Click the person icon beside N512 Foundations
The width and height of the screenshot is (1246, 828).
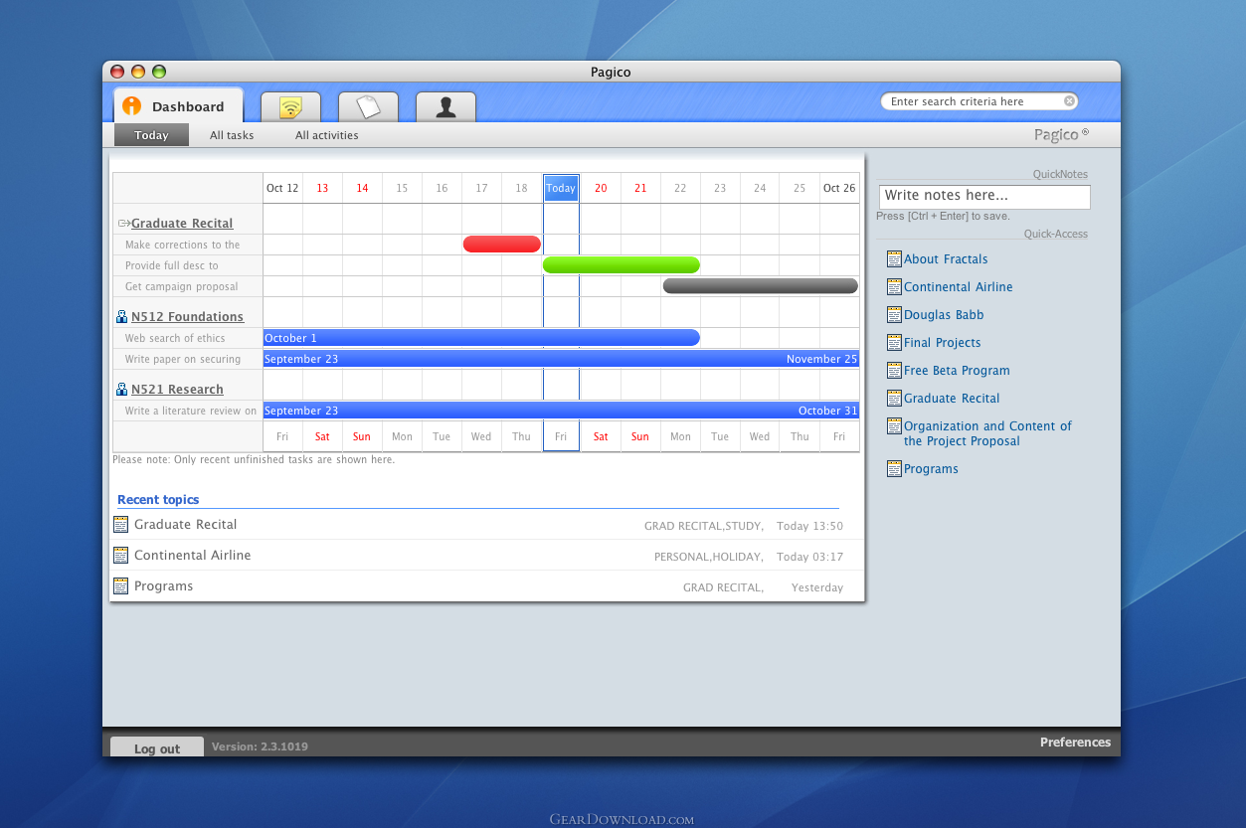pyautogui.click(x=121, y=317)
